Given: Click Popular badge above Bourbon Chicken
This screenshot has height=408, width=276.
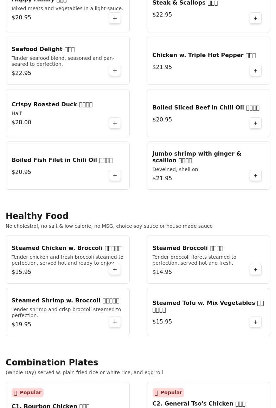Looking at the screenshot, I should point(27,393).
